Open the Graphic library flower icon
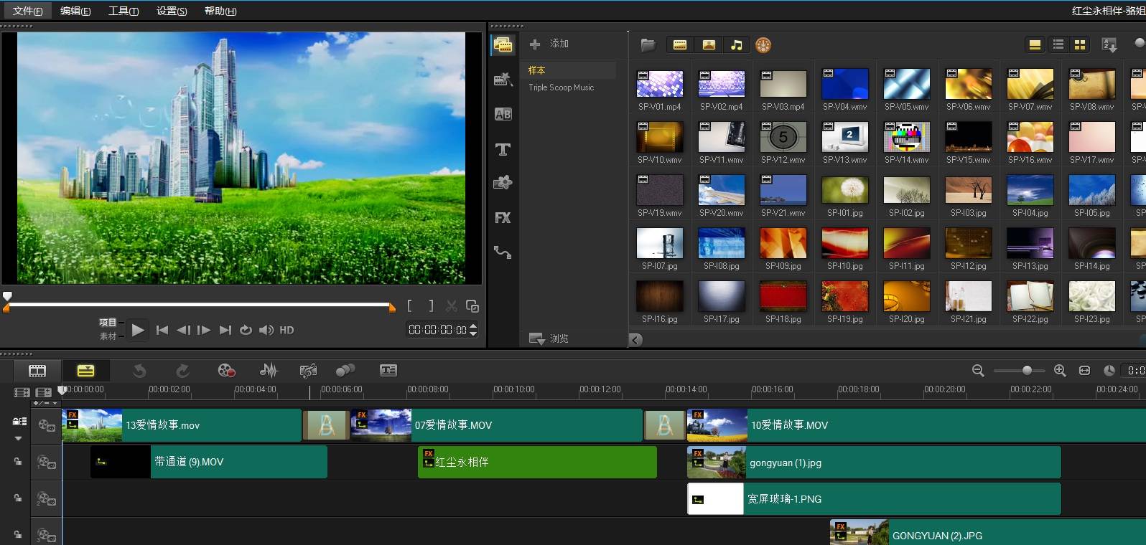Screen dimensions: 1146x545 pyautogui.click(x=503, y=183)
